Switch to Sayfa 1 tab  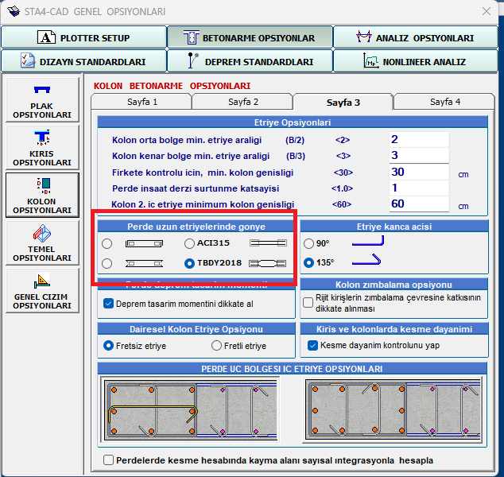[142, 102]
